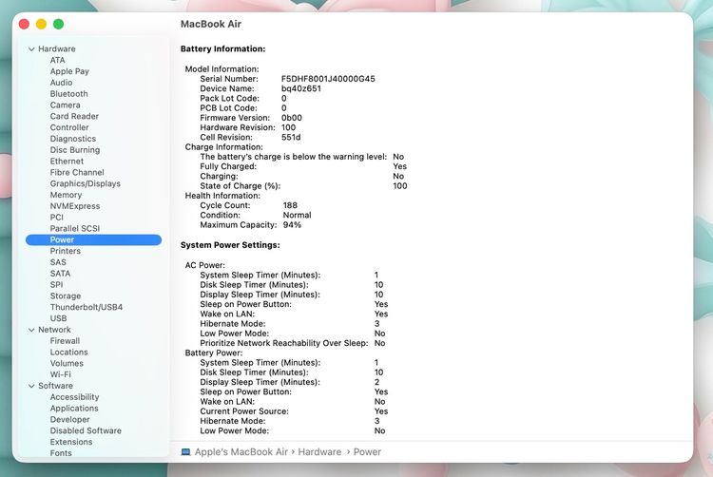
Task: Click the Hardware section label
Action: (57, 49)
